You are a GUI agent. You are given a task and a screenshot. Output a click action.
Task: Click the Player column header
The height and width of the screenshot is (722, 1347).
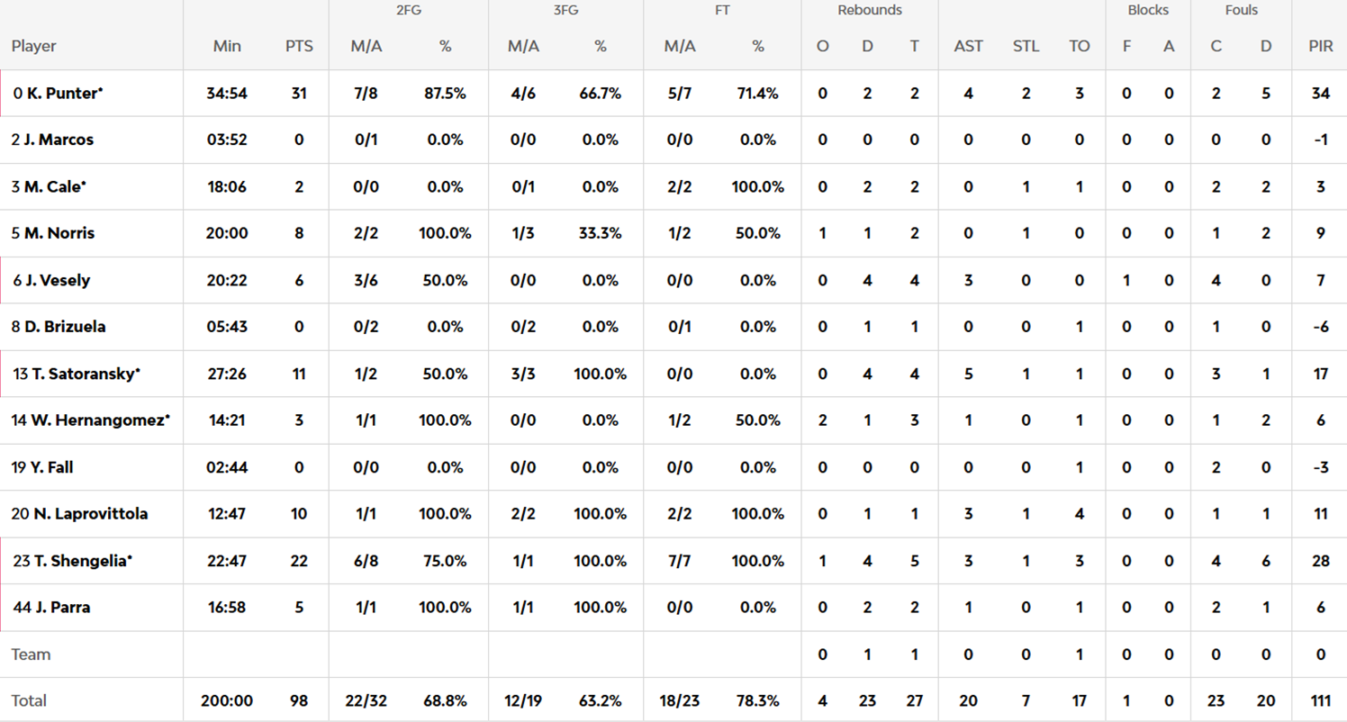[x=34, y=46]
